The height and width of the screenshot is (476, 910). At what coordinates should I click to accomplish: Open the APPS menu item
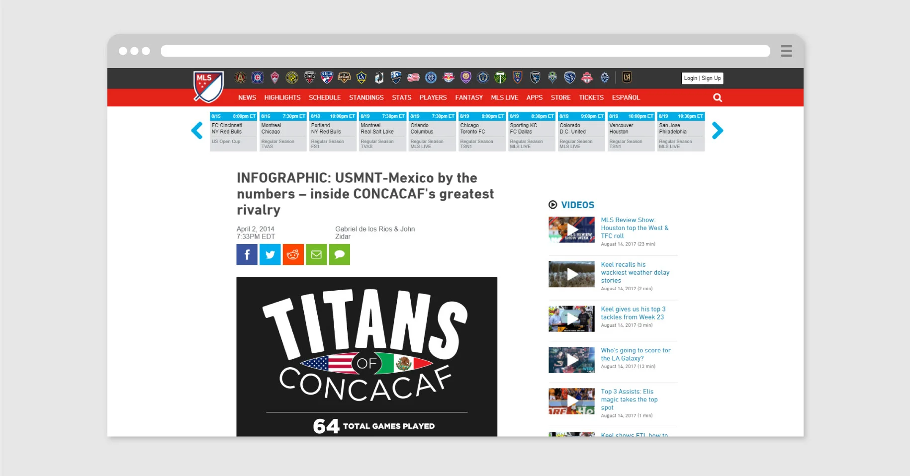[x=535, y=98]
